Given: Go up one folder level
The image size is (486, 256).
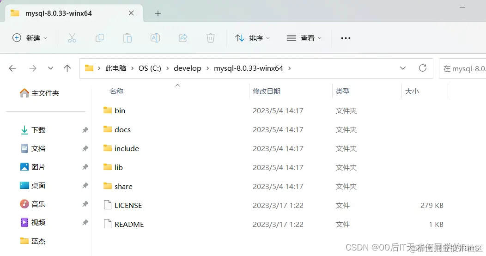Looking at the screenshot, I should coord(67,68).
